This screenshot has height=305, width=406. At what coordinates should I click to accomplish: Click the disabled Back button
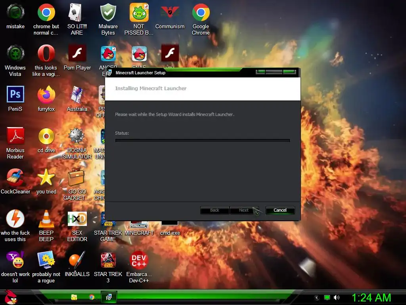click(x=214, y=210)
